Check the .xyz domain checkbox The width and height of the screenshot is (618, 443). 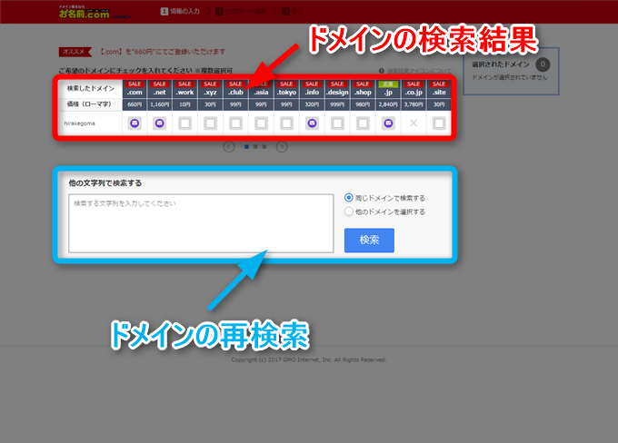(211, 123)
